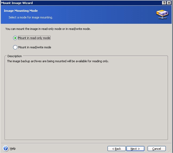Click the blue question mark Help icon
The height and width of the screenshot is (153, 173).
[6, 148]
